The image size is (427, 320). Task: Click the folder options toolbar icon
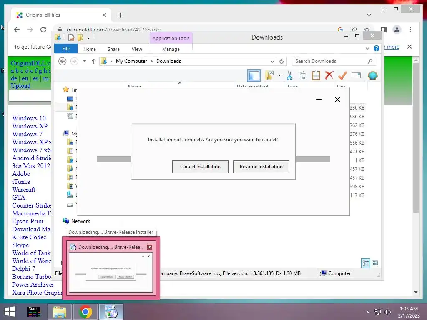tap(269, 75)
